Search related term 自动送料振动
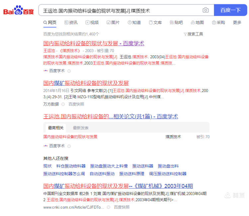This screenshot has width=249, height=216. pyautogui.click(x=102, y=174)
